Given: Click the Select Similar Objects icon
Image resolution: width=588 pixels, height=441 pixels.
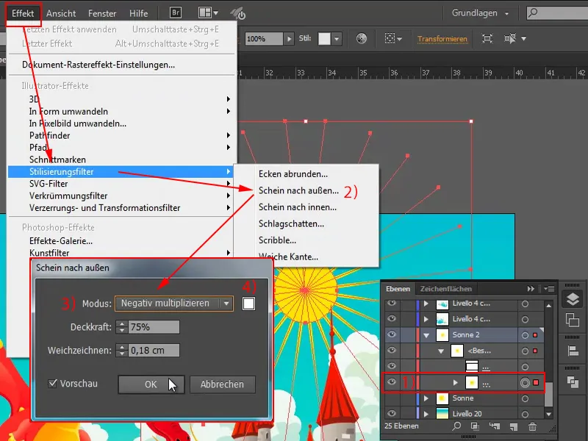Looking at the screenshot, I should pos(393,38).
